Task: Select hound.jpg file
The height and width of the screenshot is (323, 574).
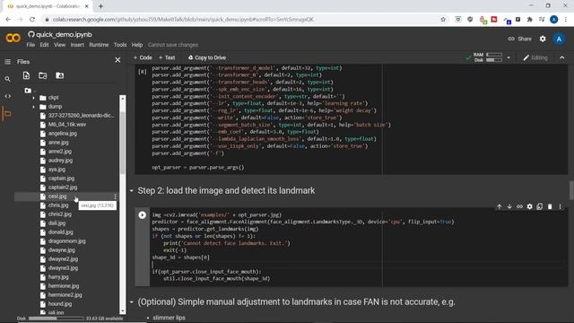Action: click(x=60, y=304)
